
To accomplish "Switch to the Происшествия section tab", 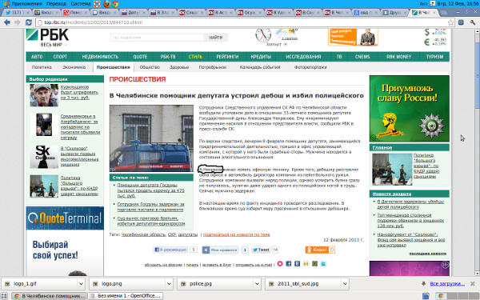I will [114, 67].
